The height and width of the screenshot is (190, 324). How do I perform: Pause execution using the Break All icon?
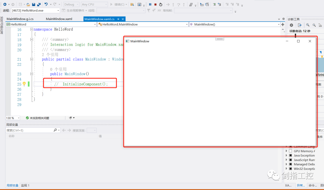tap(150, 4)
